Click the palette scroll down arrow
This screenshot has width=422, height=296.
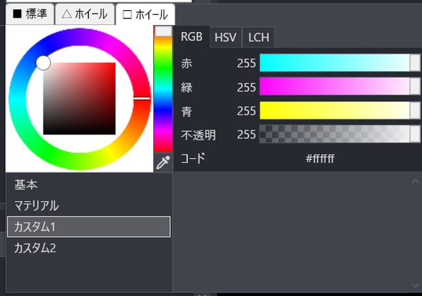click(415, 285)
